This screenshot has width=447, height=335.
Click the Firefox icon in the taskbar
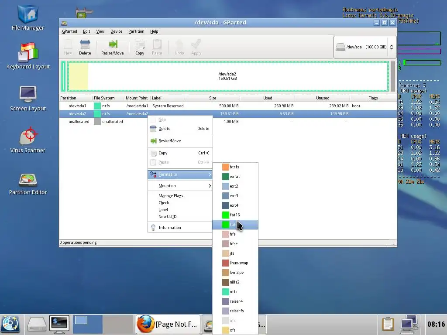(x=145, y=324)
